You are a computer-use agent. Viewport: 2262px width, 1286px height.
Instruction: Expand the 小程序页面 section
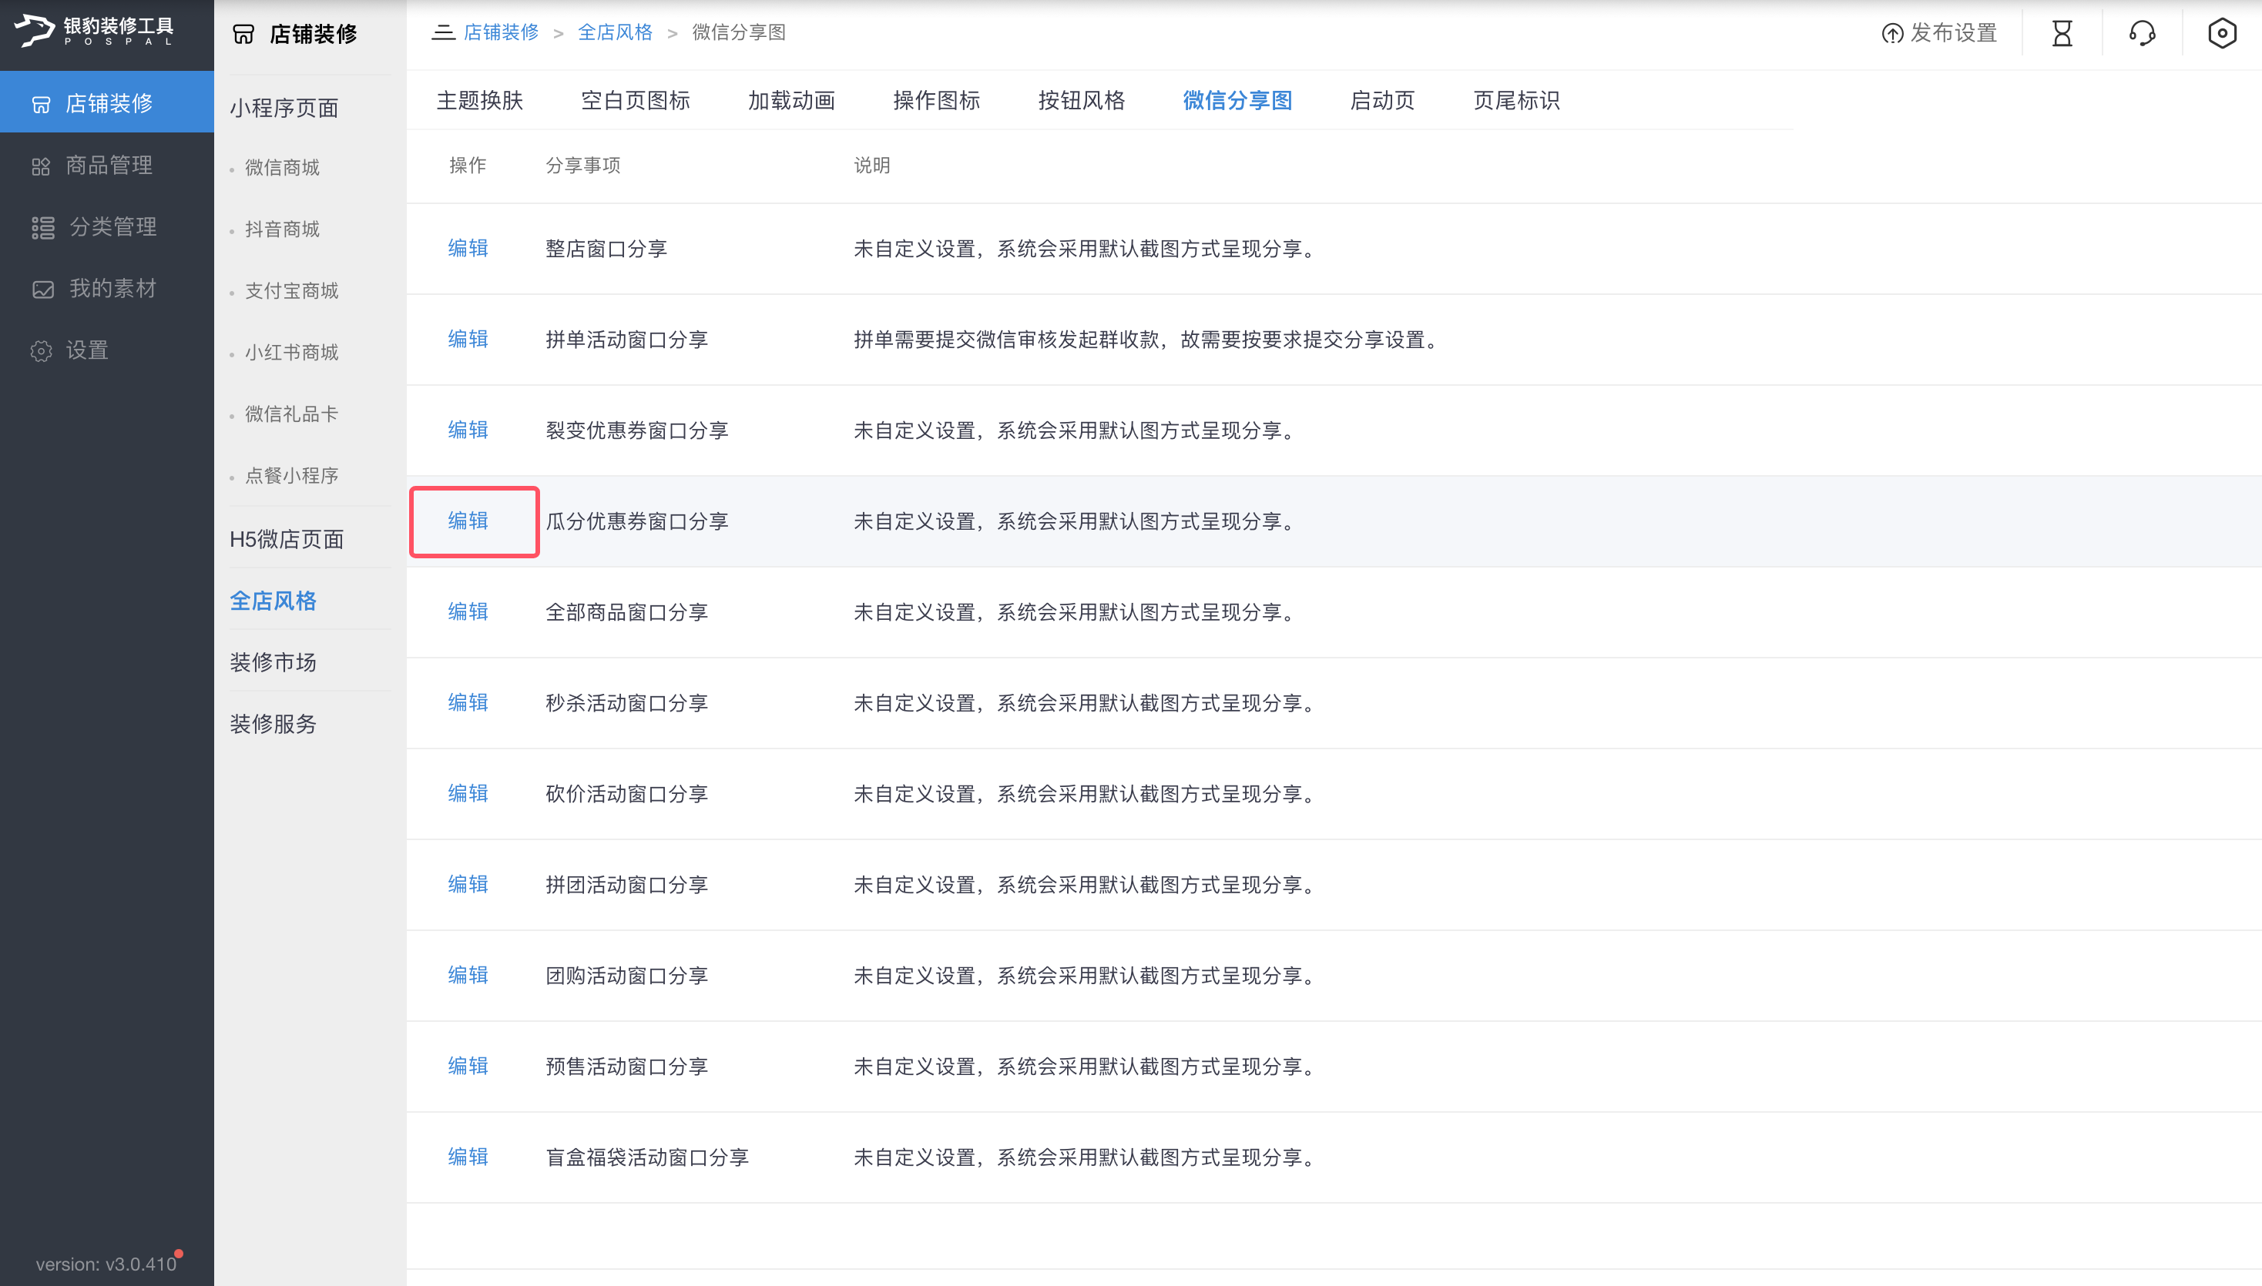click(284, 108)
